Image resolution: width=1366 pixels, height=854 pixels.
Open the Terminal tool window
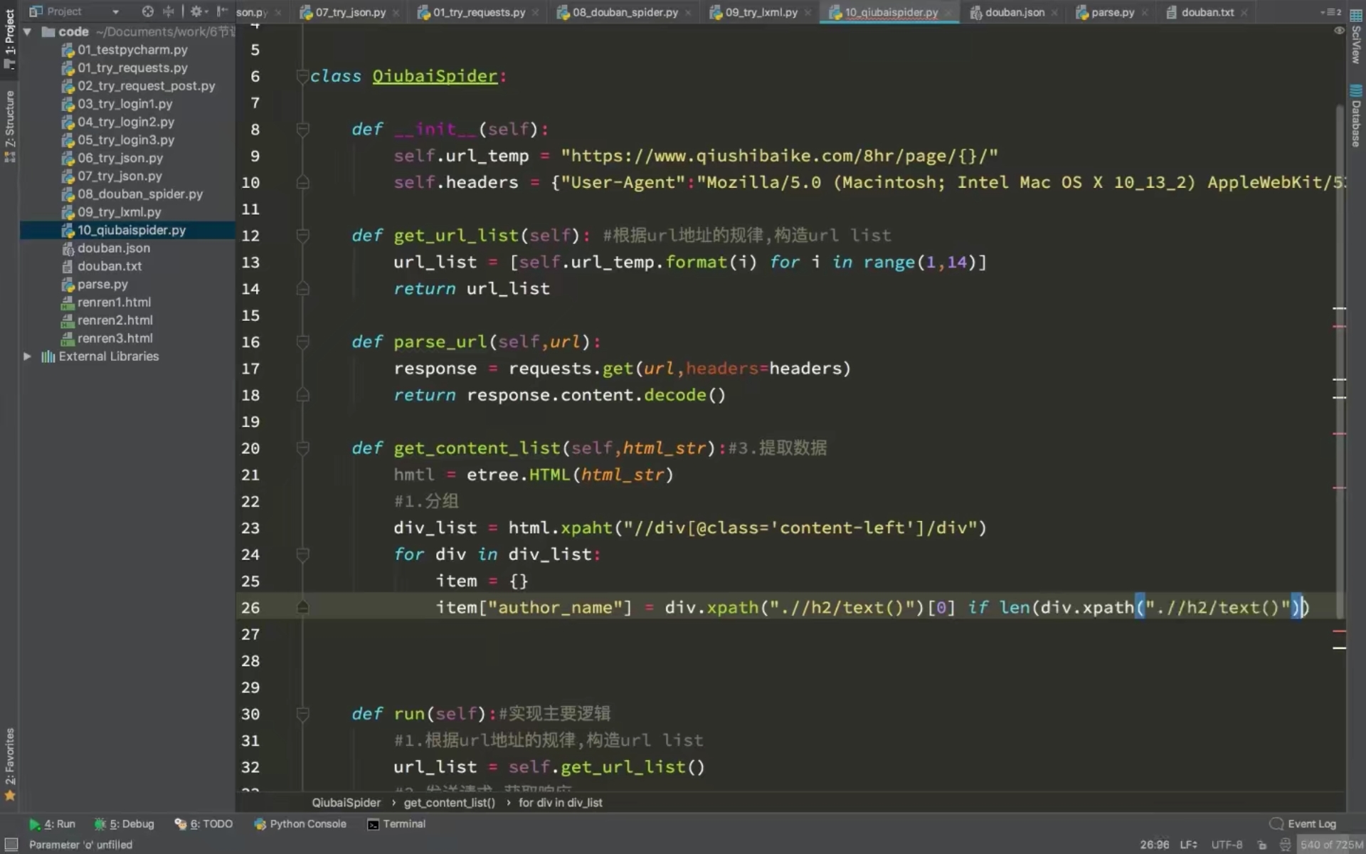coord(396,823)
